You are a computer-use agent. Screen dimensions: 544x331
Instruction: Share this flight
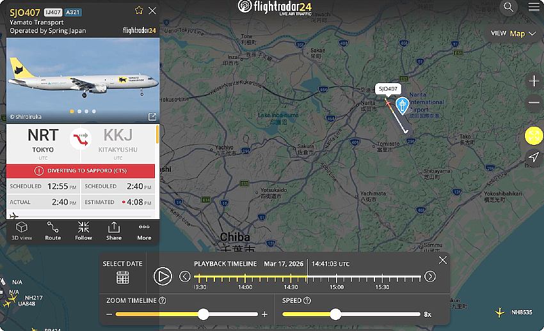(x=114, y=231)
